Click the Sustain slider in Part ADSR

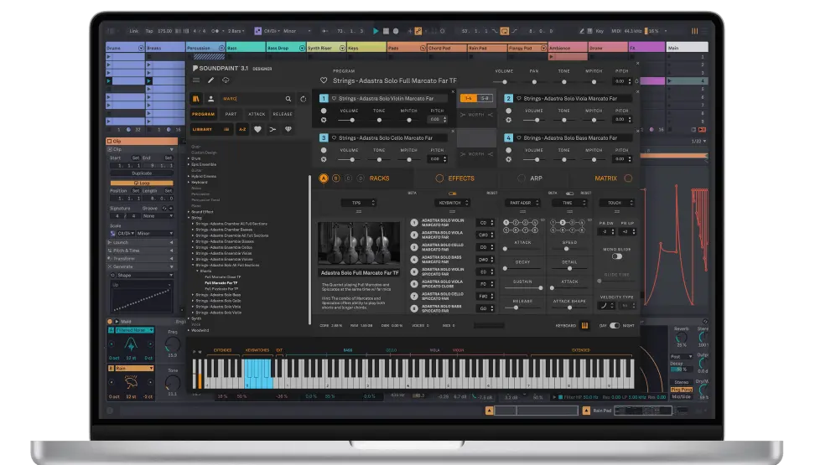click(522, 288)
